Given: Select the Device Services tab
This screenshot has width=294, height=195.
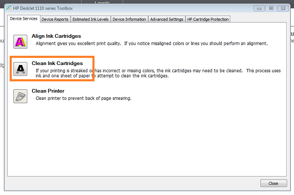Looking at the screenshot, I should click(24, 19).
